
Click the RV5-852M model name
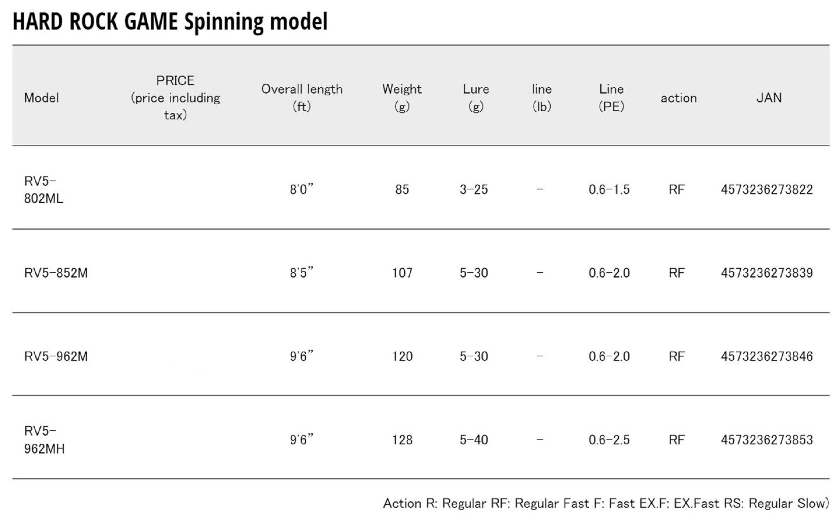[x=56, y=273]
